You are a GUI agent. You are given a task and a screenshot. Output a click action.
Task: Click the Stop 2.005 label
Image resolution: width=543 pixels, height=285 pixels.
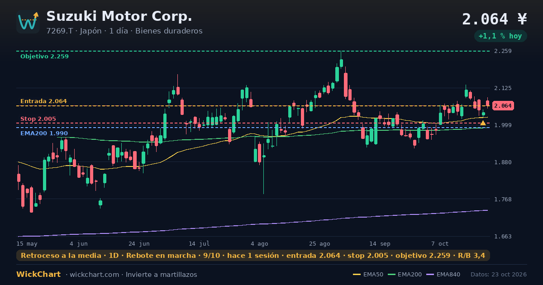[38, 119]
